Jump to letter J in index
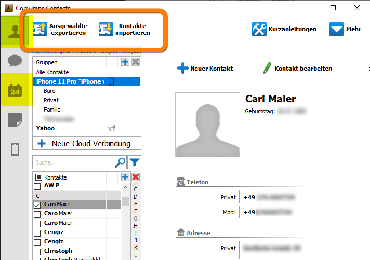The width and height of the screenshot is (370, 260). tap(136, 240)
